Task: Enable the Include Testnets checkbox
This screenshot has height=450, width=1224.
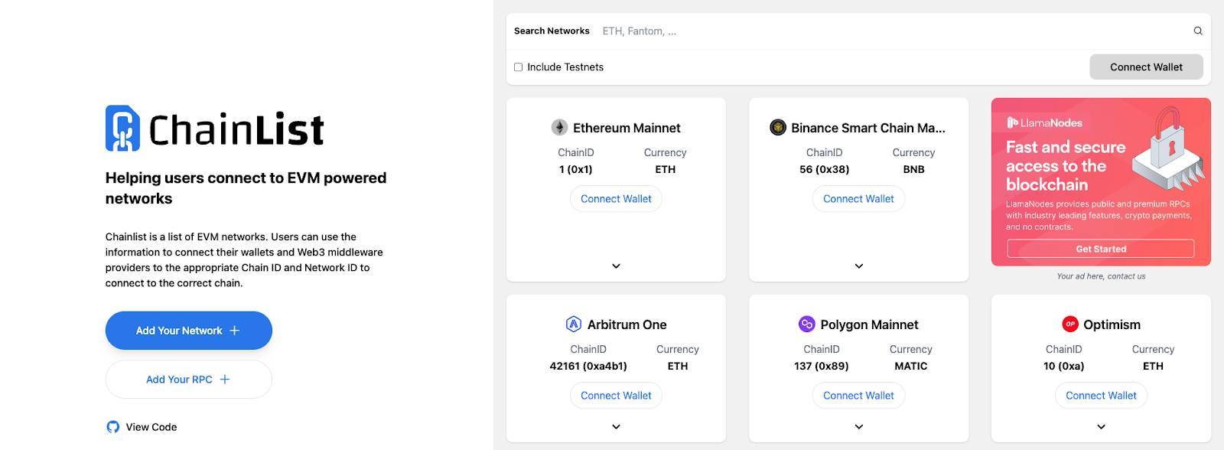Action: tap(518, 67)
